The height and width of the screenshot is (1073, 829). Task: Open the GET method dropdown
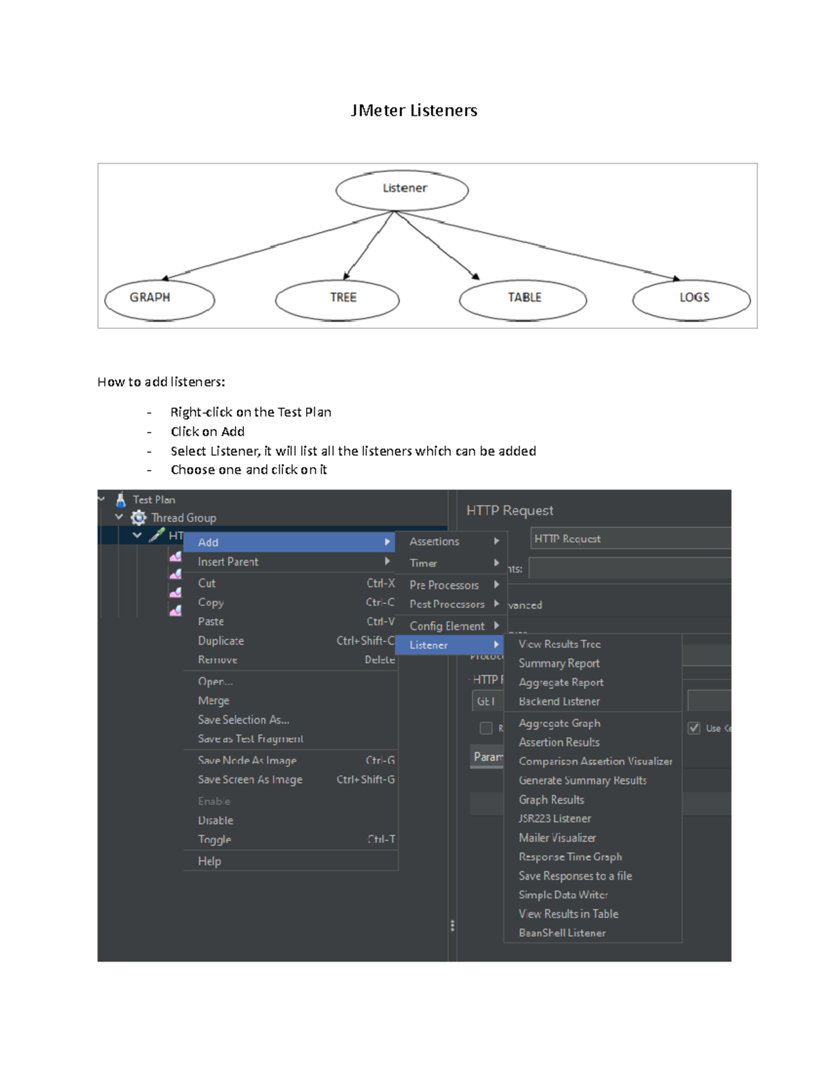pyautogui.click(x=486, y=700)
